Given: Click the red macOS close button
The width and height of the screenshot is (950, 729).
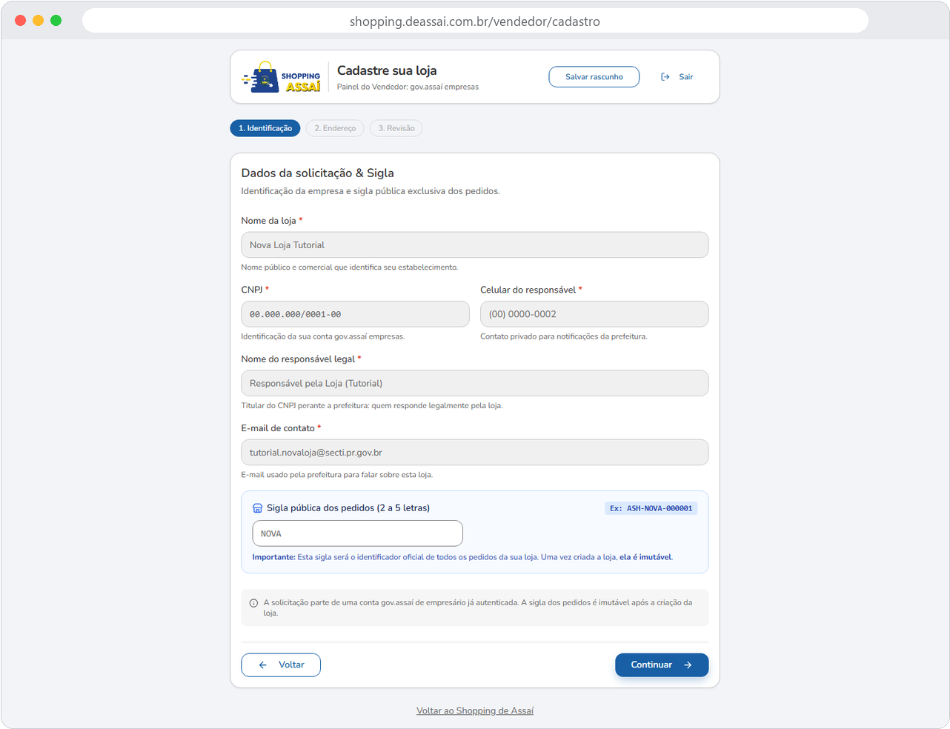Looking at the screenshot, I should (21, 21).
